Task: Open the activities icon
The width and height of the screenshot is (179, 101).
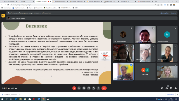Action: 176,88
